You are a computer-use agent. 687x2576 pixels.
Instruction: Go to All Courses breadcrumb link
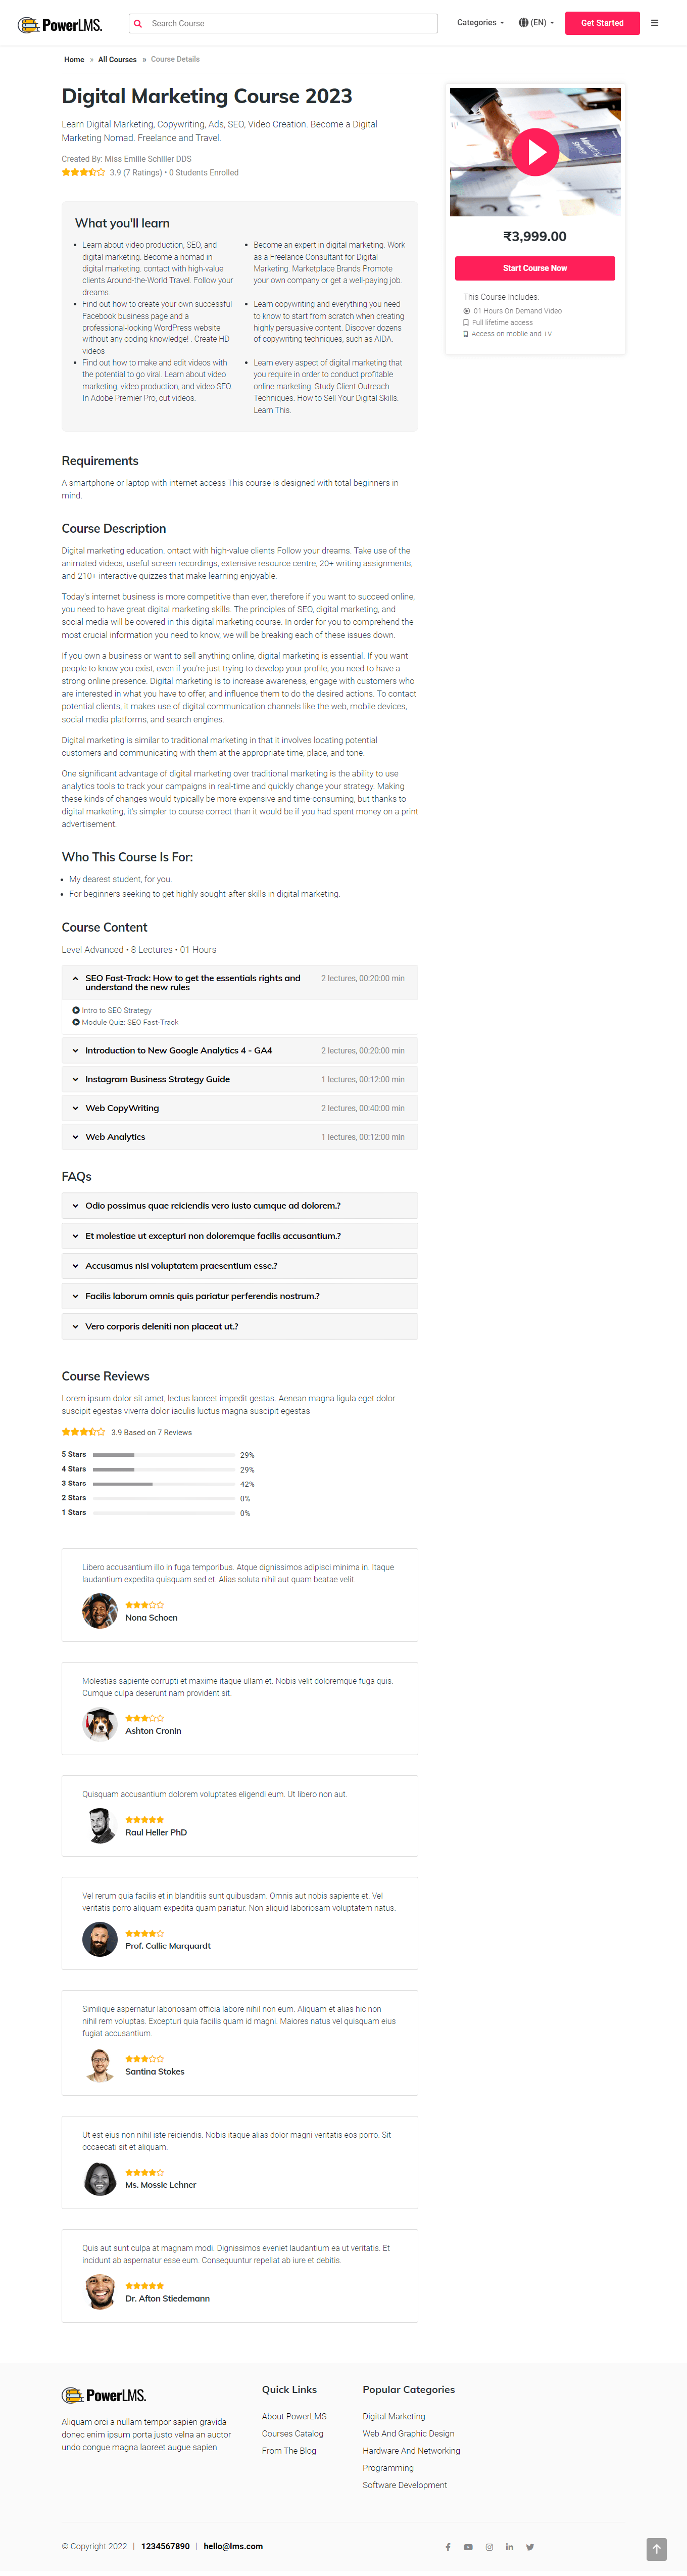[x=117, y=60]
